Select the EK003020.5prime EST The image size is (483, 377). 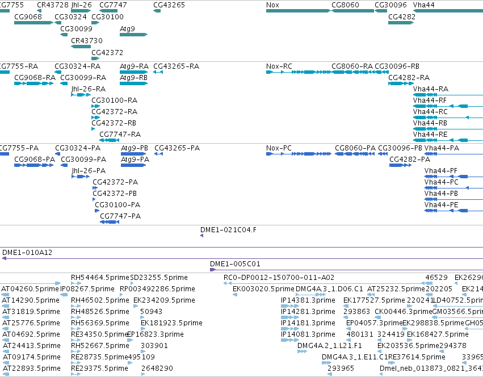click(235, 295)
